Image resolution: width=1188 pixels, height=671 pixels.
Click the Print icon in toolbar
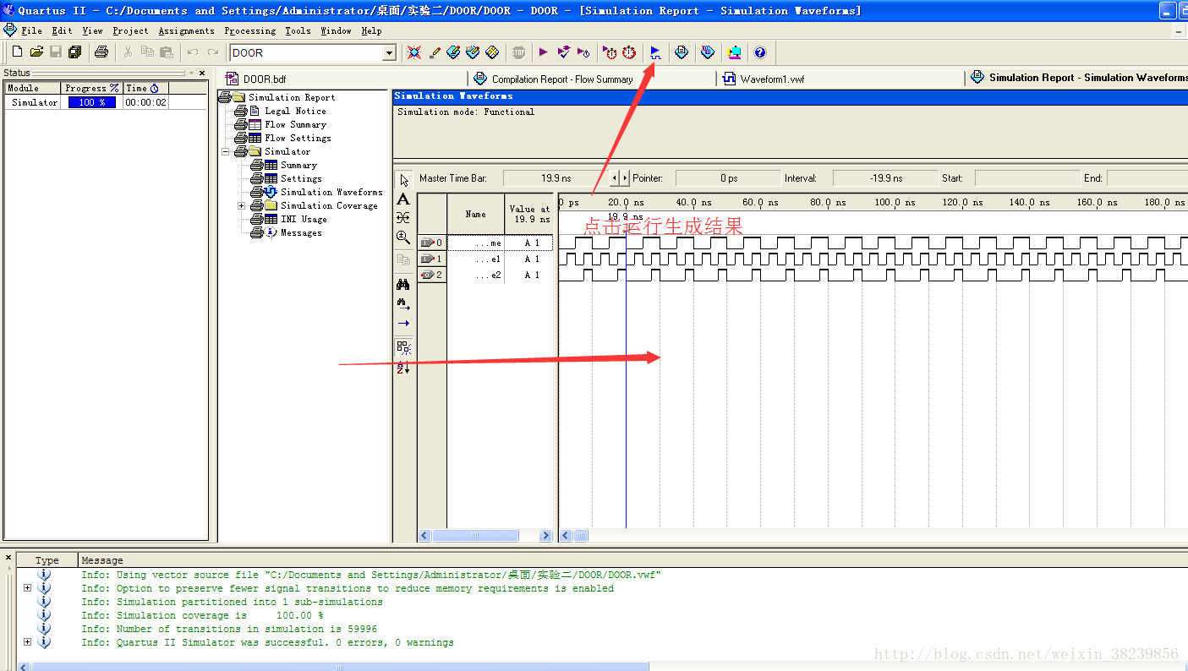pos(101,52)
